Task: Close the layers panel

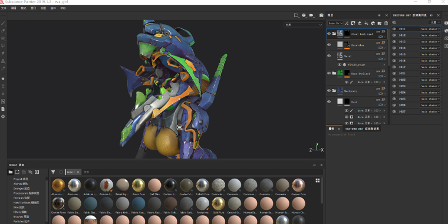Action: 387,15
